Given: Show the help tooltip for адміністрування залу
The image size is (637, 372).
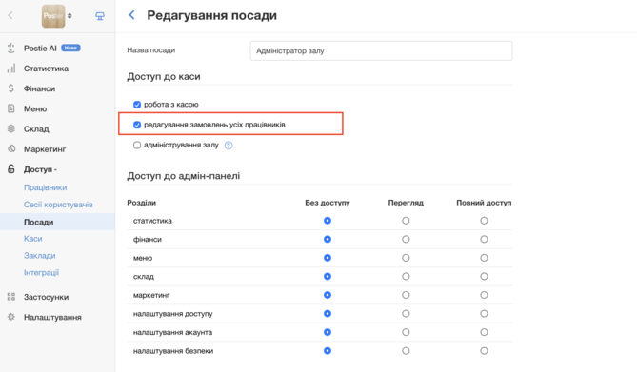Looking at the screenshot, I should click(229, 145).
